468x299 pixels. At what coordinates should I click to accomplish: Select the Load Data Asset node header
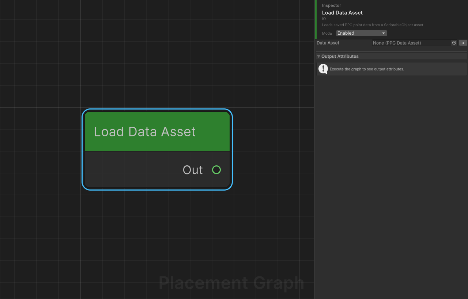157,131
